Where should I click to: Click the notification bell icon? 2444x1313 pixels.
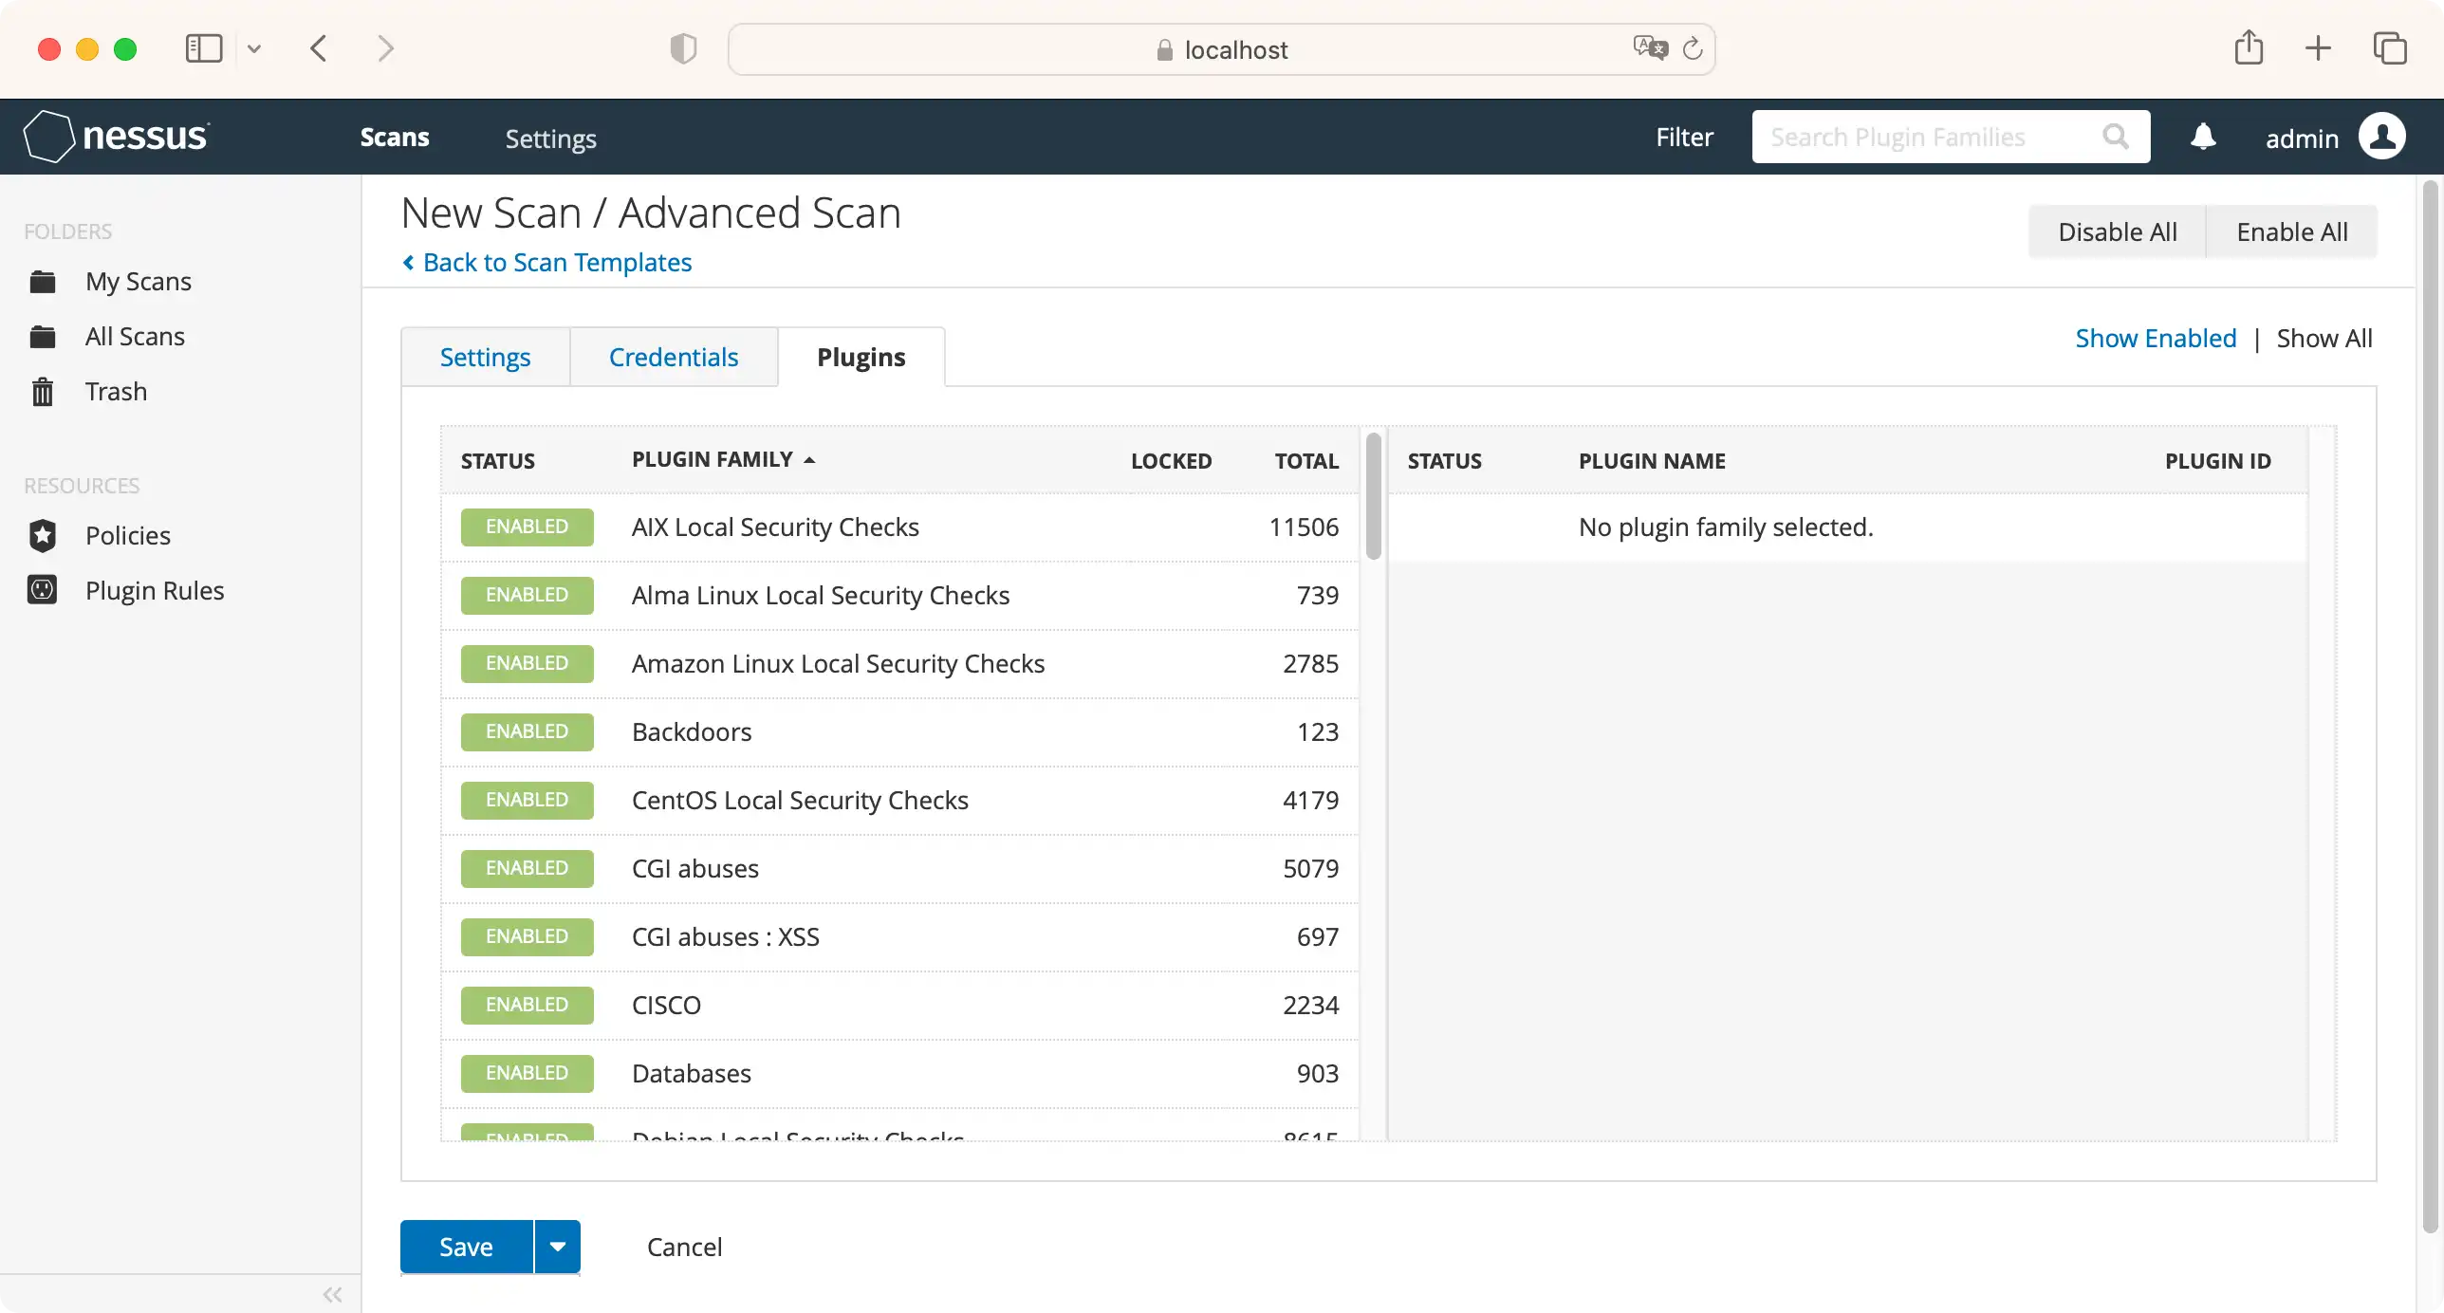pos(2203,138)
